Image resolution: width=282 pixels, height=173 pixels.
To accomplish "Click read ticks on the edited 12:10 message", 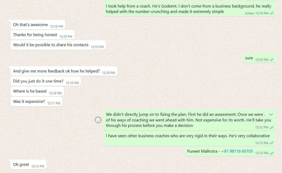I will (x=271, y=13).
